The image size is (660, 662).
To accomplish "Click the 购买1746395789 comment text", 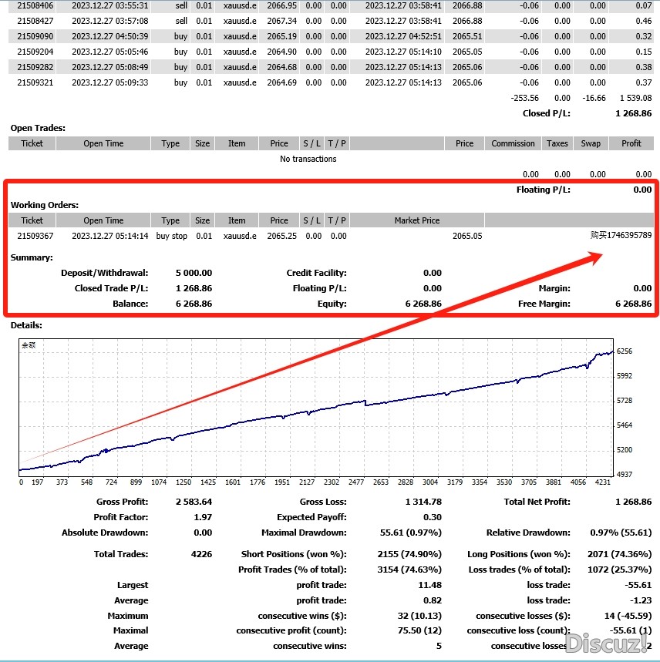I will (x=621, y=236).
